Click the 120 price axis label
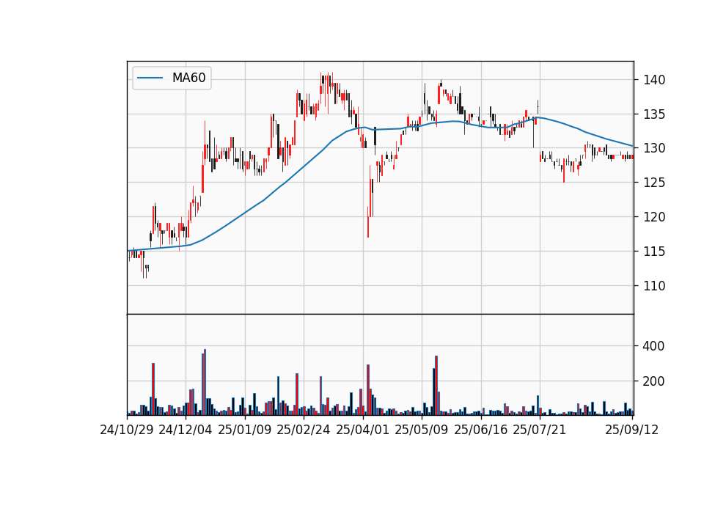This screenshot has width=704, height=506. pos(654,217)
